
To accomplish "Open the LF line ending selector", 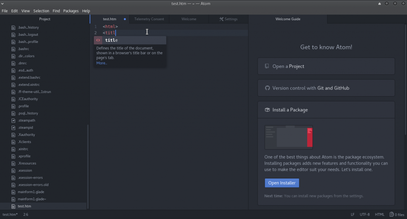I will pyautogui.click(x=353, y=215).
